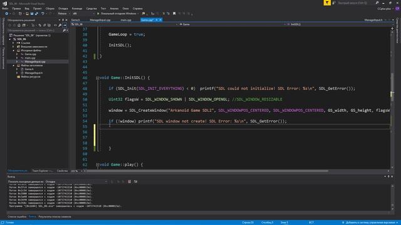Open the Правка menu
The width and height of the screenshot is (401, 225).
pos(16,8)
